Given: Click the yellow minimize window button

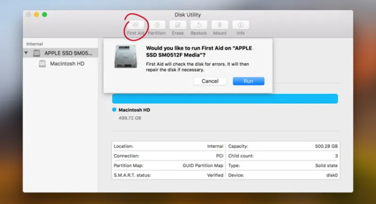Looking at the screenshot, I should tap(37, 15).
